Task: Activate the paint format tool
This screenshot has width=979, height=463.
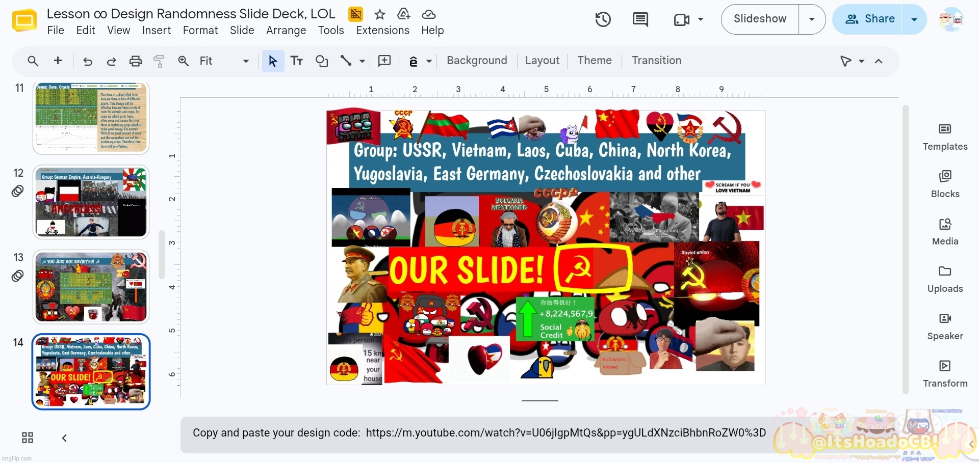Action: click(159, 61)
